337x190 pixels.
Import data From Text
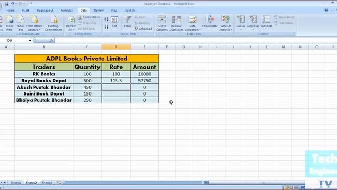point(20,23)
